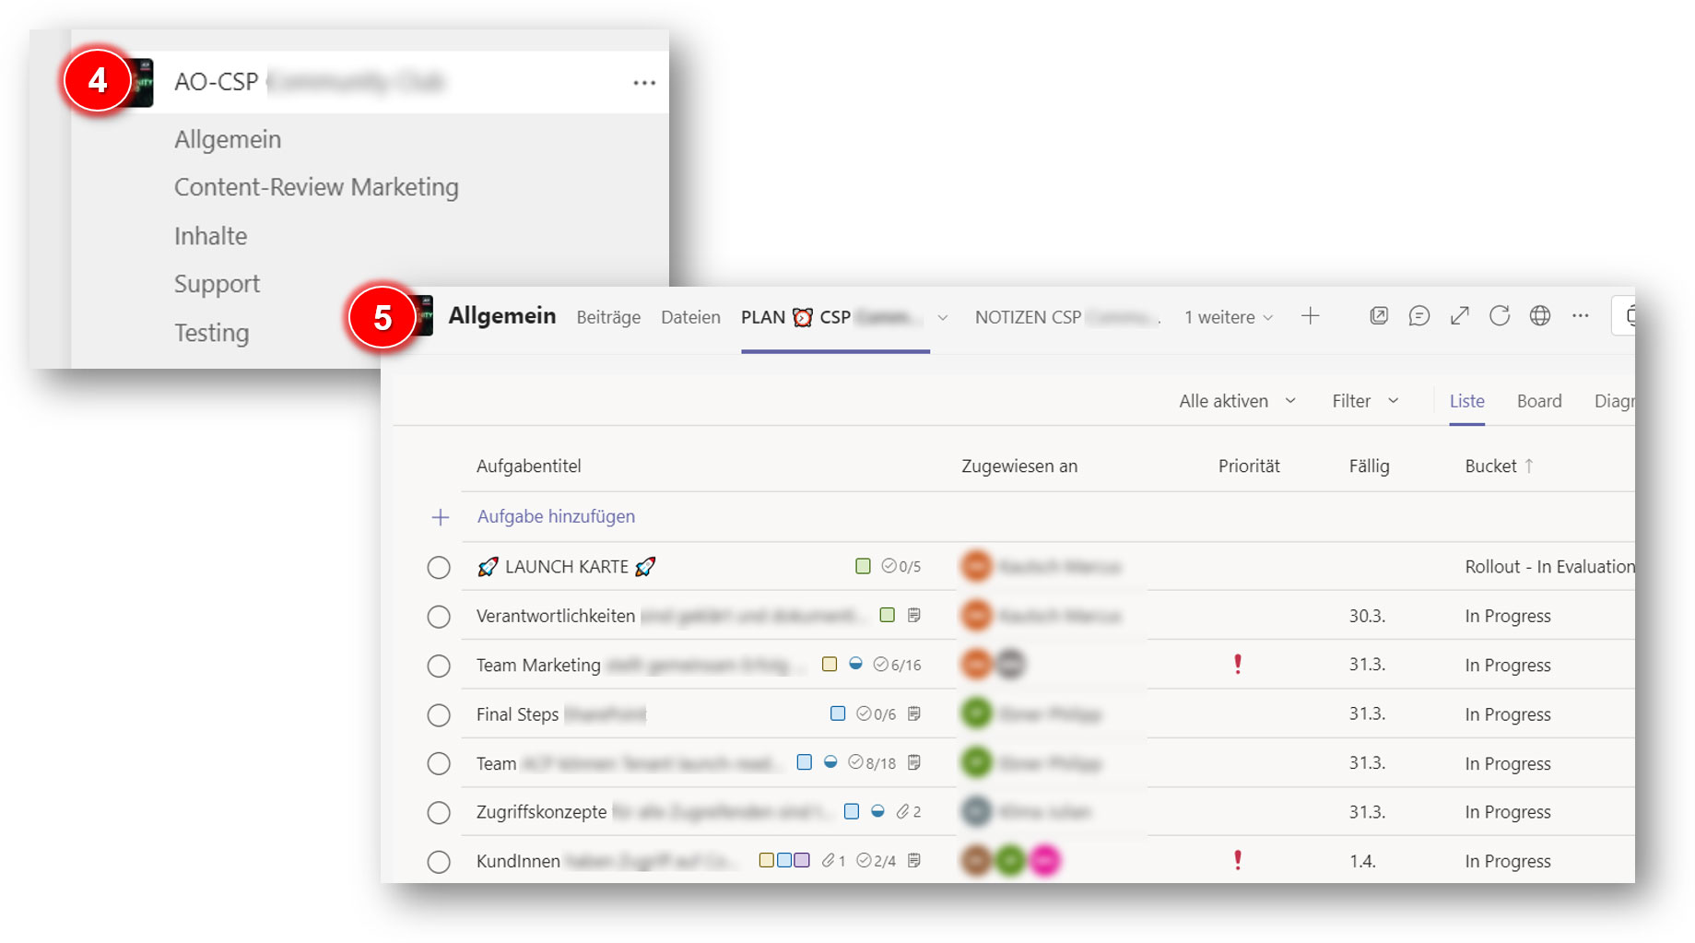This screenshot has height=943, width=1695.
Task: Open the Support channel
Action: [217, 284]
